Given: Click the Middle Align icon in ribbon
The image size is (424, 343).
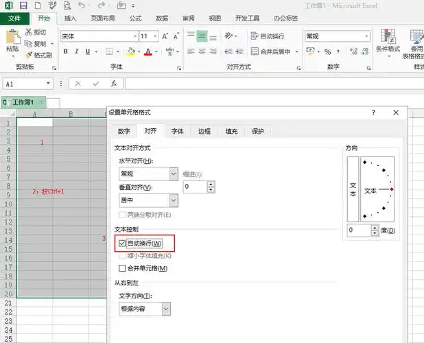Looking at the screenshot, I should pyautogui.click(x=202, y=36).
